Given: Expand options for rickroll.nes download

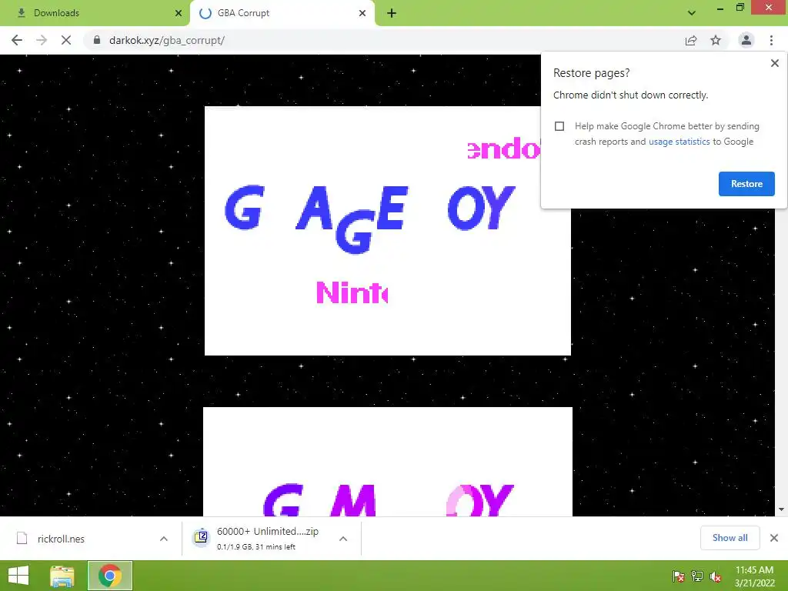Looking at the screenshot, I should coord(164,539).
